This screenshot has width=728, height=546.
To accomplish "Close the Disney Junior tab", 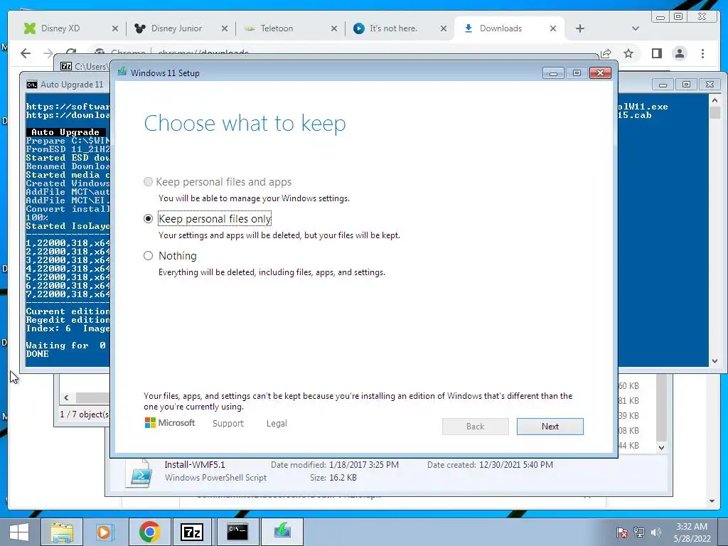I will pyautogui.click(x=224, y=28).
